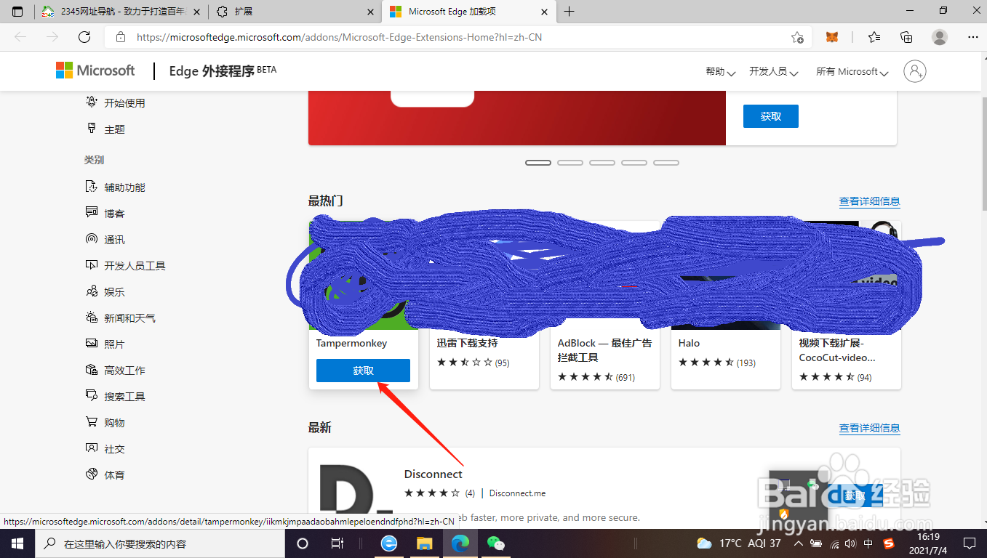Open the AdBlock 最佳广告拦截工具 card
Screen dimensions: 987x558
point(605,305)
